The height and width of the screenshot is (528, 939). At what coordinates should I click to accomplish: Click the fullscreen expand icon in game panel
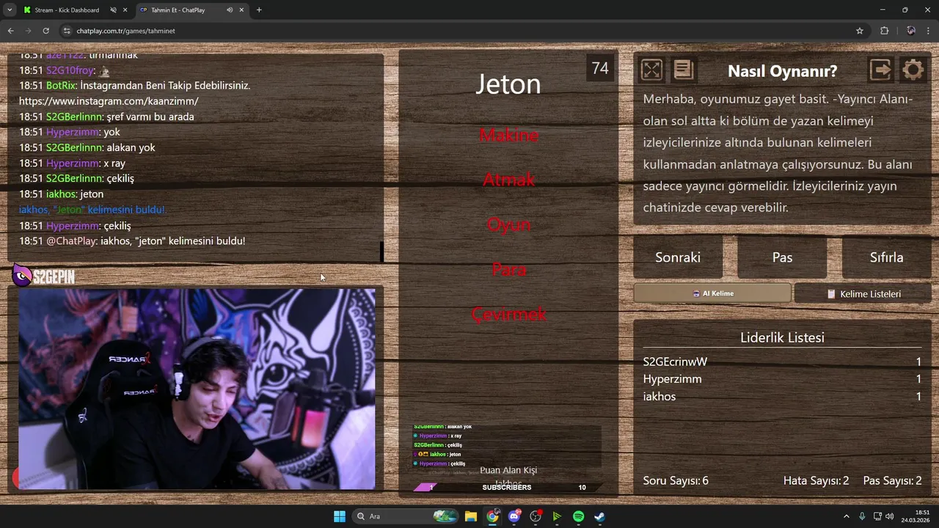(651, 70)
